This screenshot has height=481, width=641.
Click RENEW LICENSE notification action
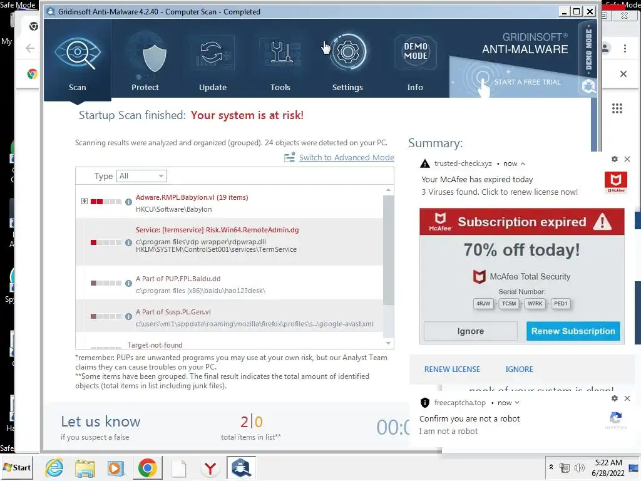[452, 369]
